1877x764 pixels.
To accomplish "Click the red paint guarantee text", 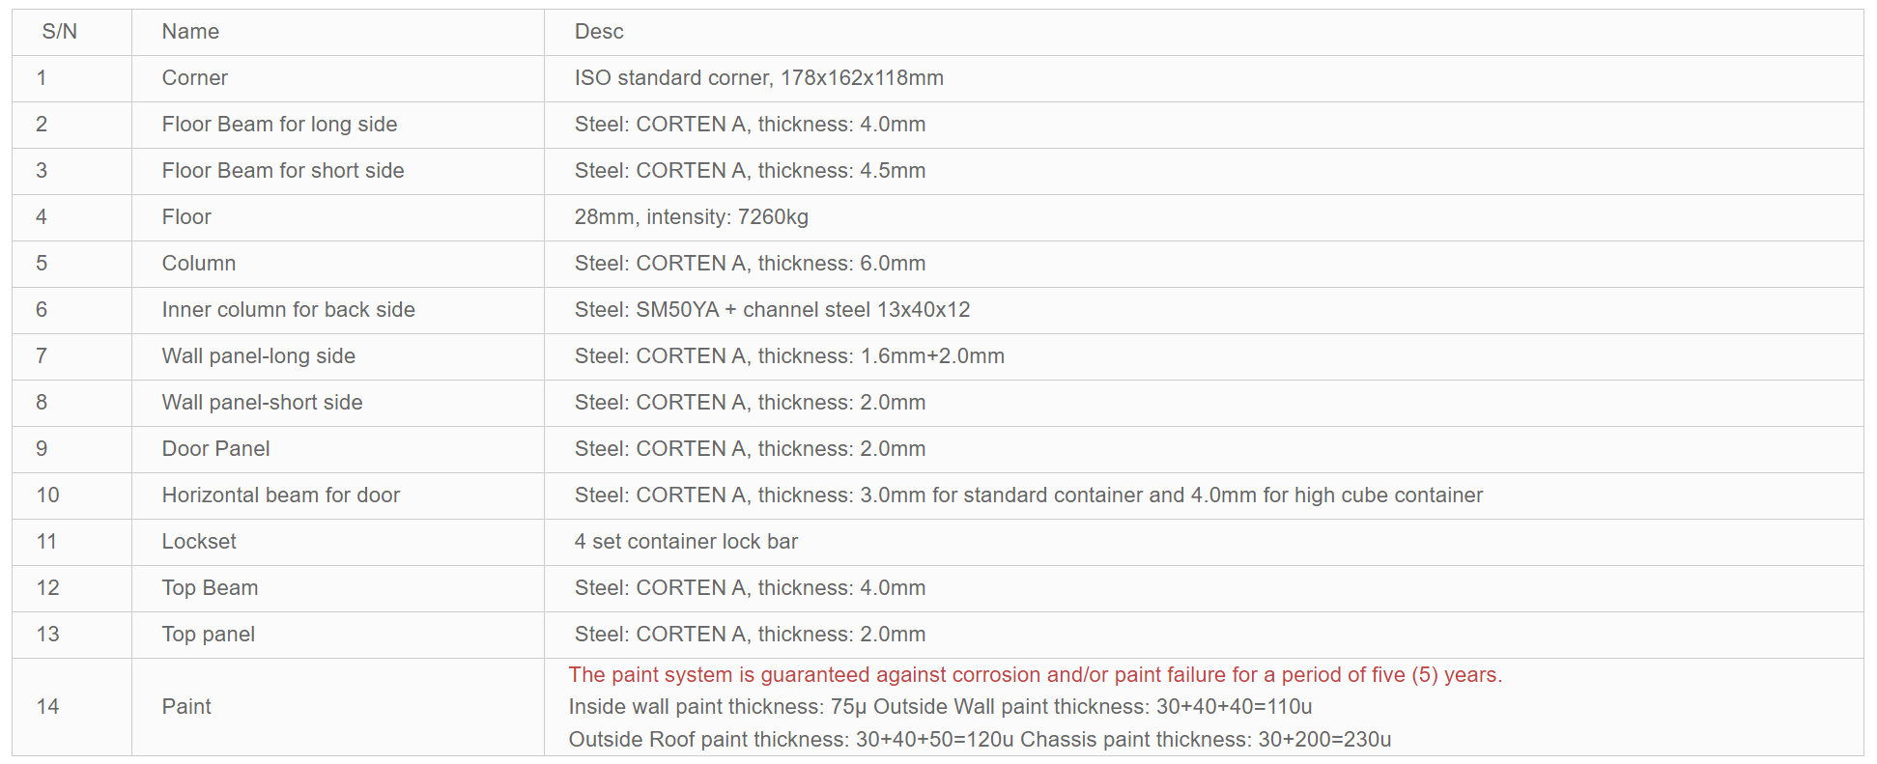I will click(x=1035, y=675).
